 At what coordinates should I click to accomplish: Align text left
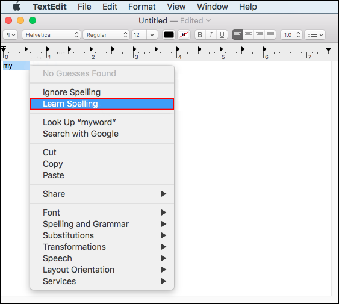pyautogui.click(x=237, y=34)
